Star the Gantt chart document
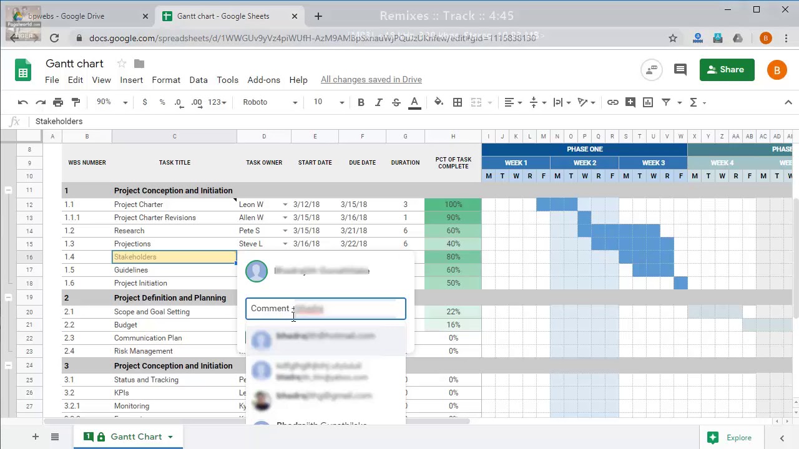The height and width of the screenshot is (449, 799). (x=122, y=64)
